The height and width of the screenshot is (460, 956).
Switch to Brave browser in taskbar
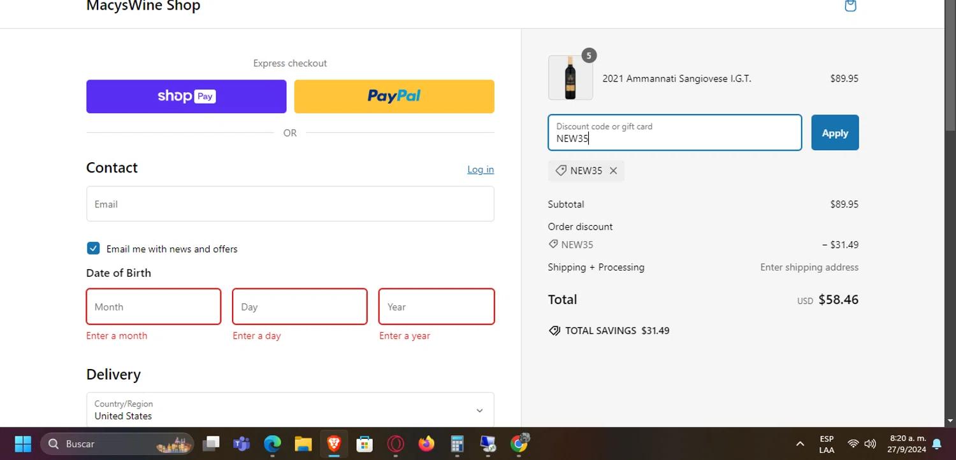coord(334,443)
